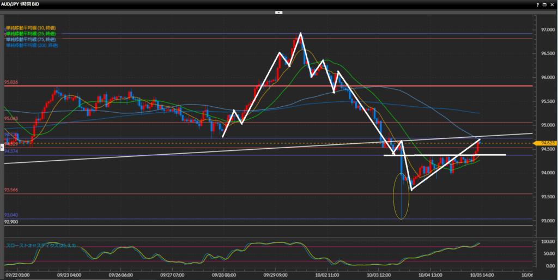
Task: Select the 25-period moving average legend label
Action: click(x=31, y=34)
